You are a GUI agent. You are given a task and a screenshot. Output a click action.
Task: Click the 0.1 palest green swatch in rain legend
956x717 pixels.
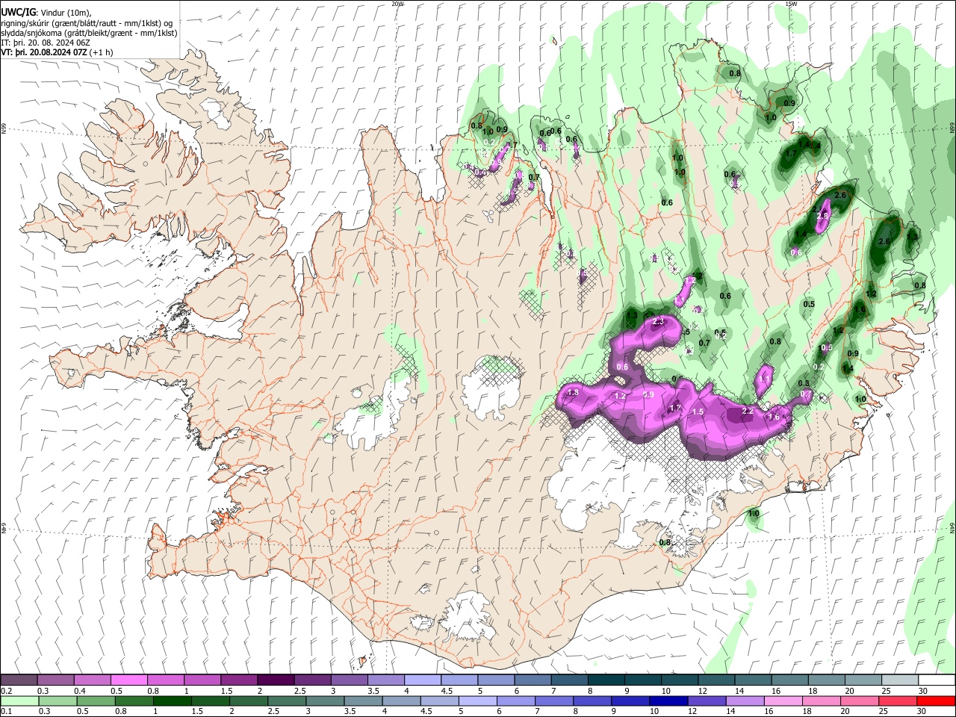[x=19, y=701]
